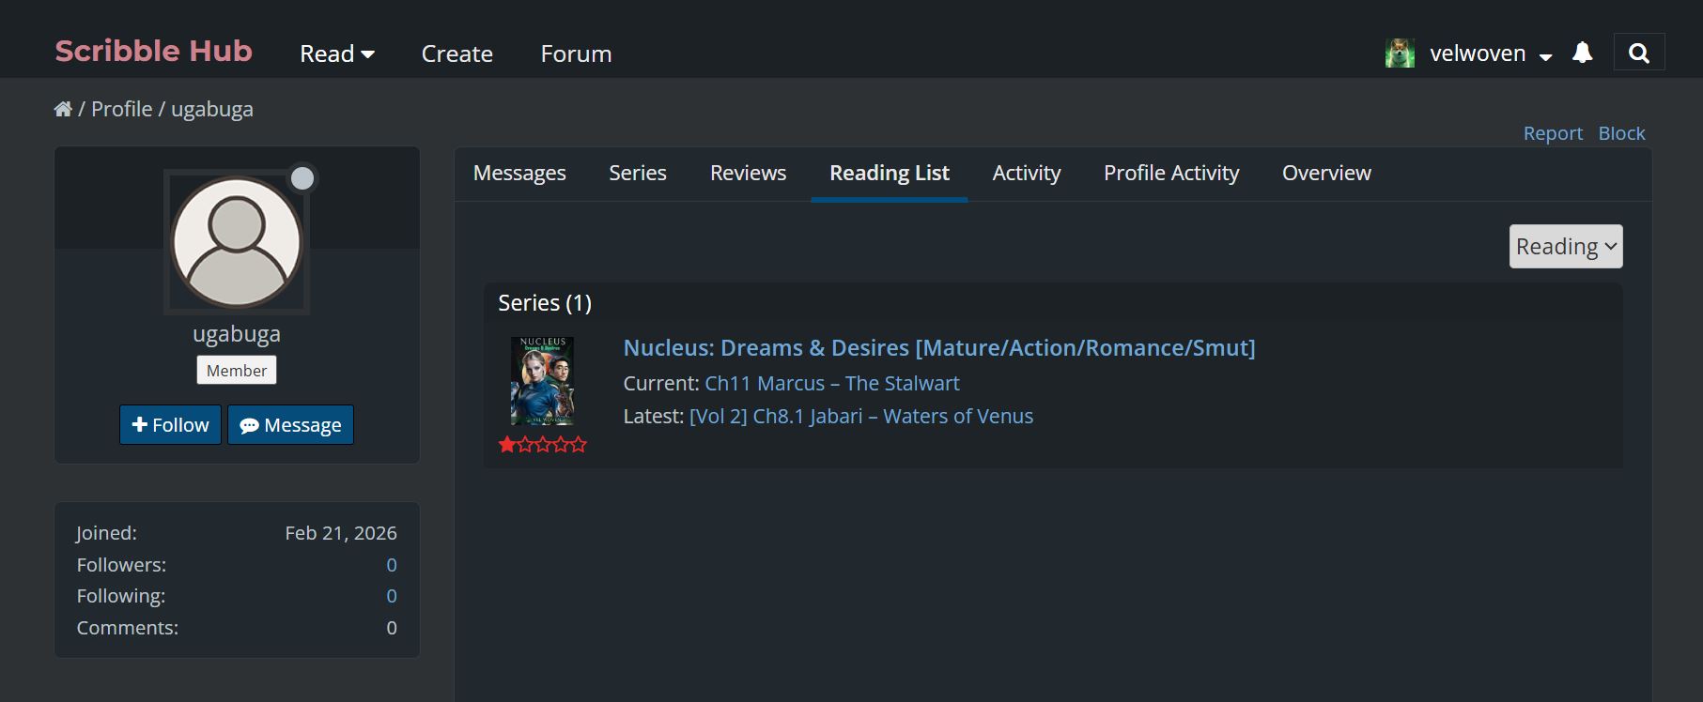Click the Nucleus book cover thumbnail
Viewport: 1703px width, 702px height.
[542, 381]
